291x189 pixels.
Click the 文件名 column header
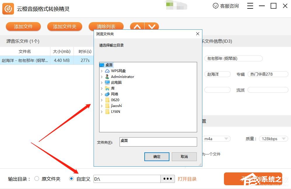[x=25, y=51]
